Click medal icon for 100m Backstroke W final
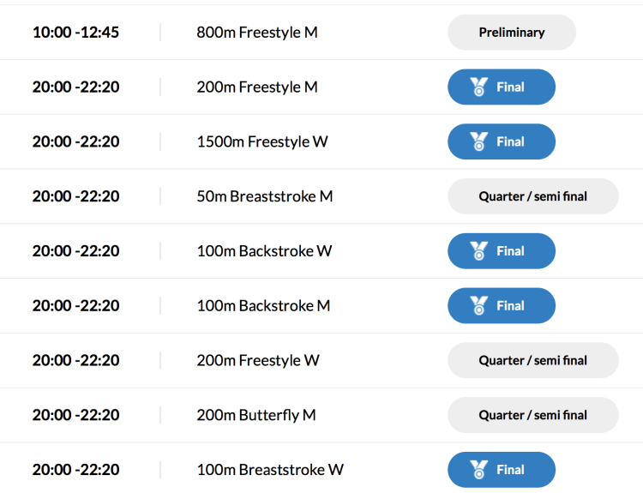This screenshot has height=493, width=643. click(x=478, y=251)
